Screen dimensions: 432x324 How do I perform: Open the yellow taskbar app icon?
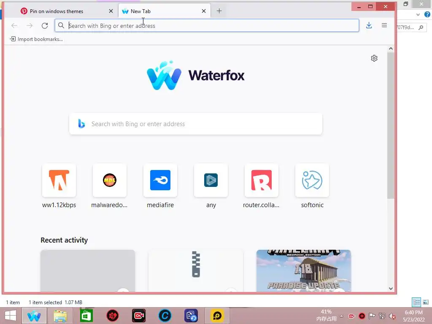pos(217,316)
